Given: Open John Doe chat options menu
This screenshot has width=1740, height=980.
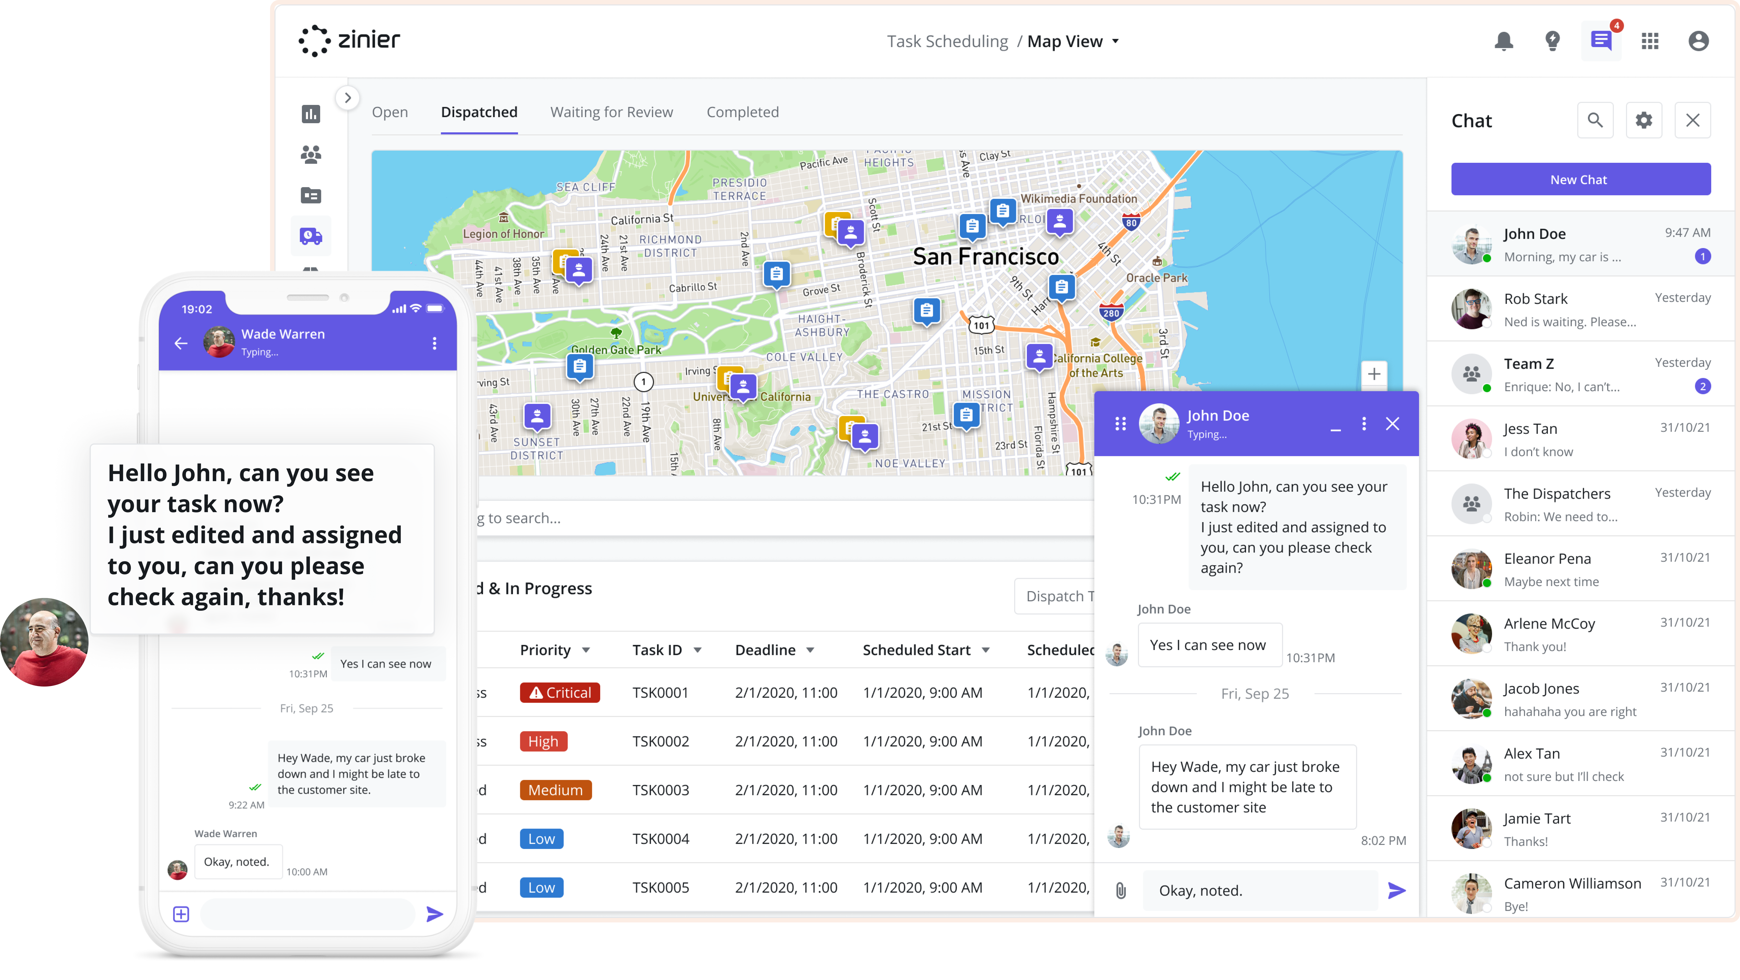Looking at the screenshot, I should pos(1364,424).
